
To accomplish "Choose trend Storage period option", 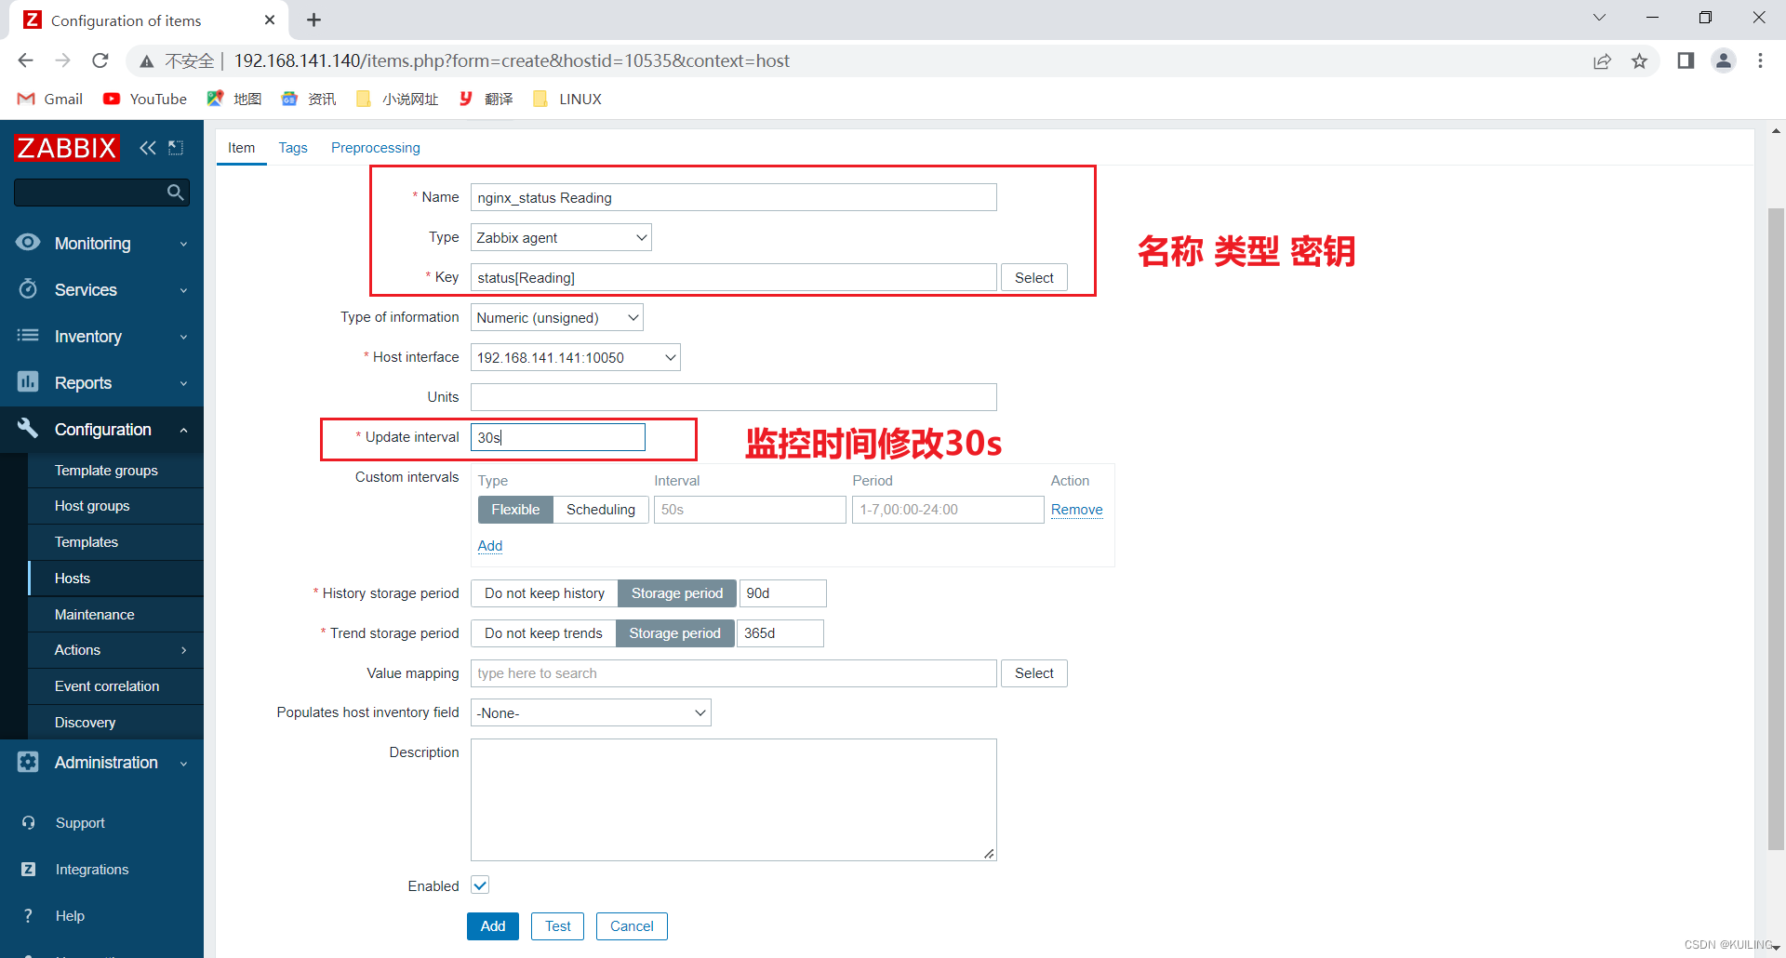I will coord(674,633).
